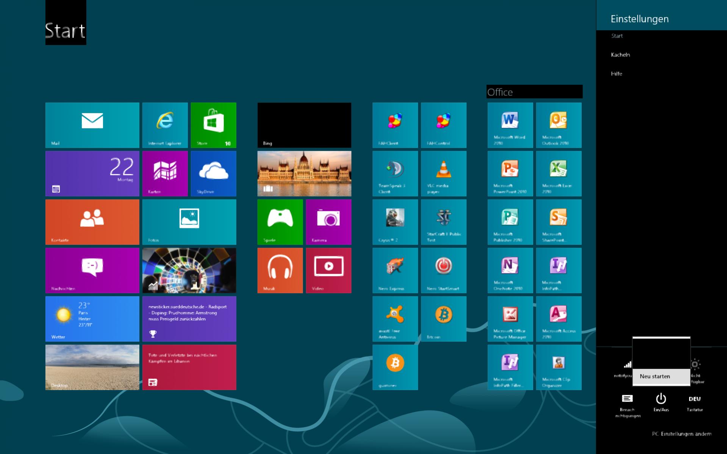Open the black Bing tile
Viewport: 727px width, 454px height.
[x=304, y=125]
